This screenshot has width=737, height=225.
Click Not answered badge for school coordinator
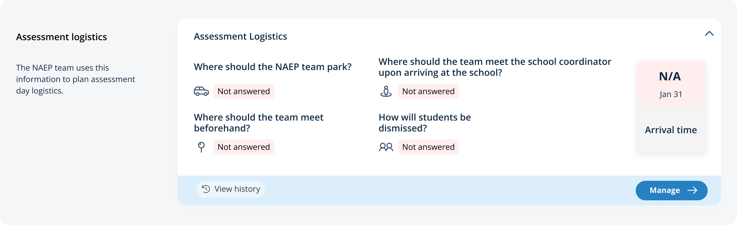(x=428, y=91)
